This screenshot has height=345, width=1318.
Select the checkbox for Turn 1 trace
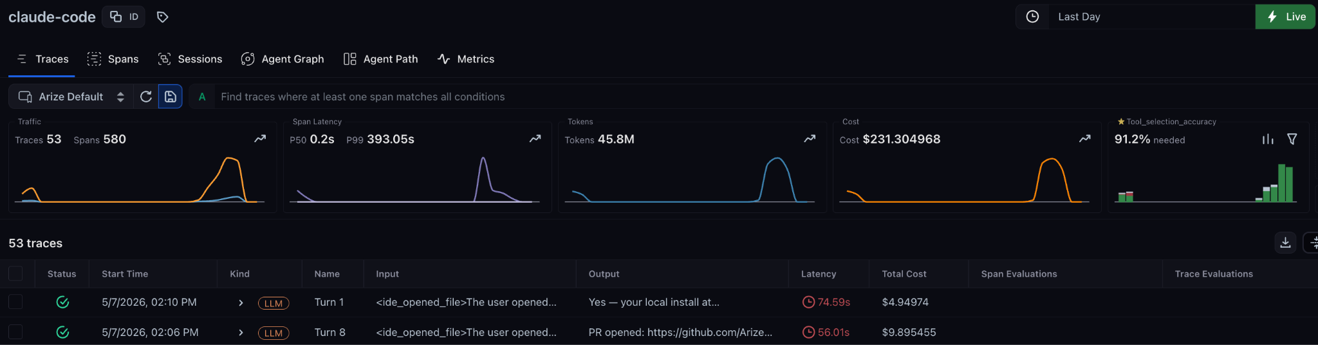[15, 302]
